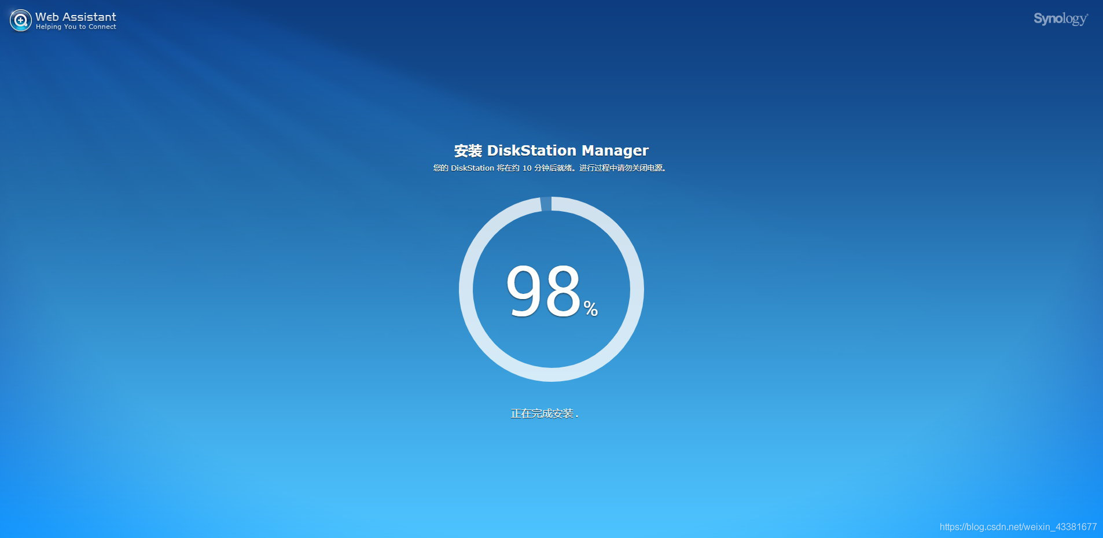1103x538 pixels.
Task: Click the "10 分钟" estimate in subtitle
Action: pos(536,168)
